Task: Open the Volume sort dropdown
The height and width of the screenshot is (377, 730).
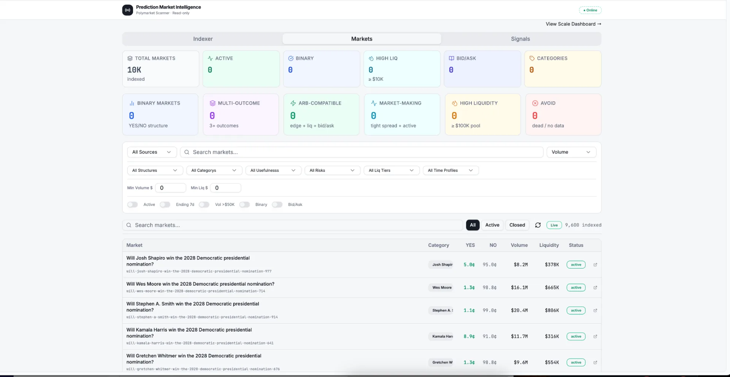Action: 571,152
